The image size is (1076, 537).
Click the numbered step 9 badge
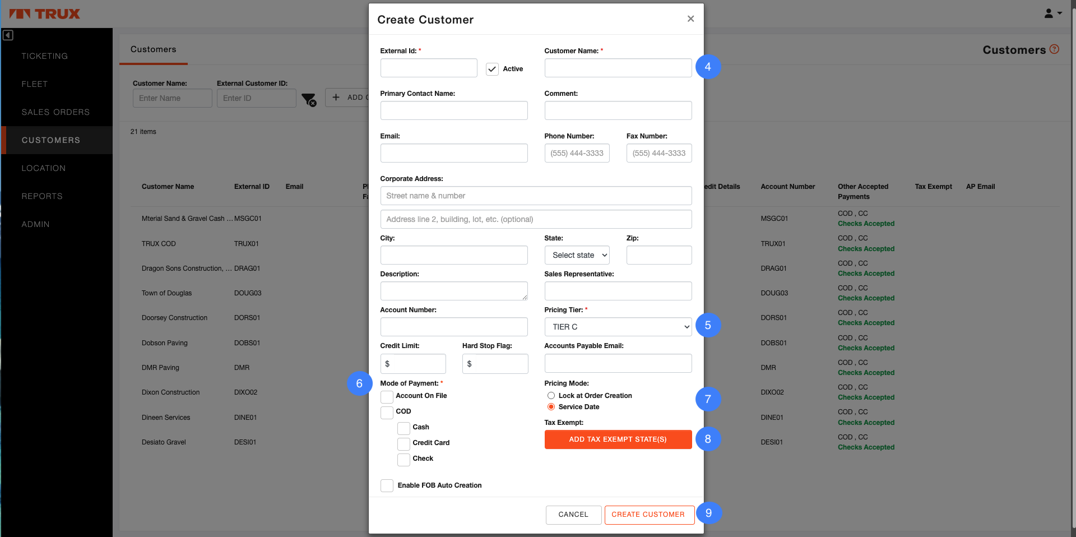coord(708,513)
